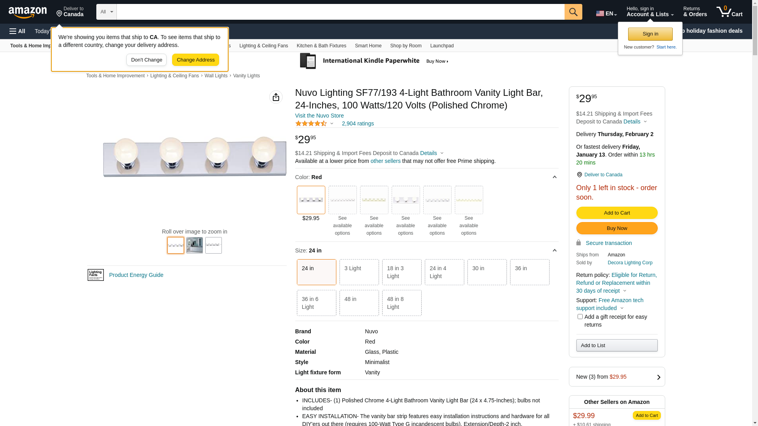The width and height of the screenshot is (758, 426).
Task: Click the Deliver to Canada location icon
Action: [579, 175]
